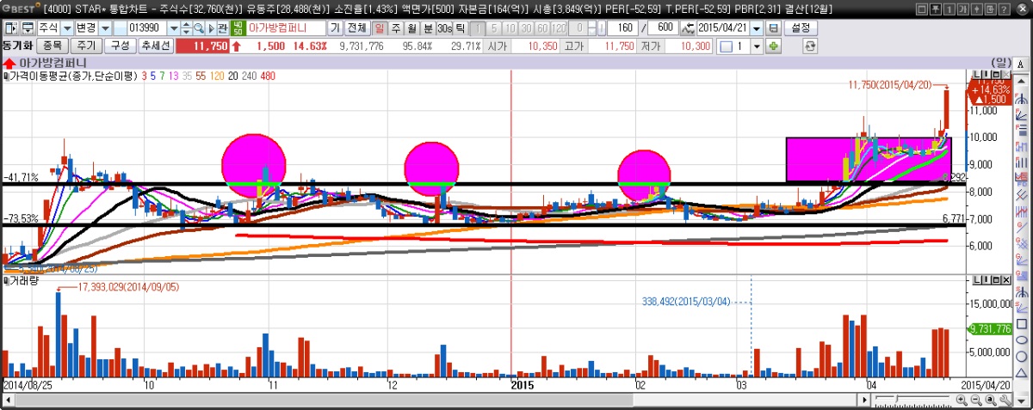Click the volume panel's L icon
Image resolution: width=1033 pixels, height=410 pixels.
point(978,281)
